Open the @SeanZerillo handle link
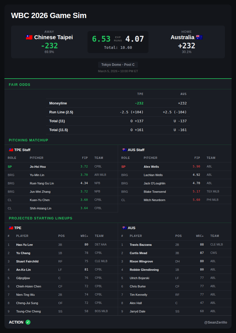The width and height of the screenshot is (236, 333). pyautogui.click(x=216, y=322)
